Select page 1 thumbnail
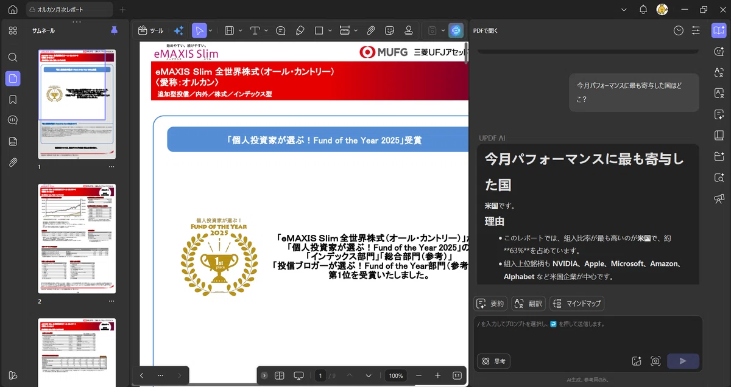Image resolution: width=731 pixels, height=387 pixels. click(77, 104)
